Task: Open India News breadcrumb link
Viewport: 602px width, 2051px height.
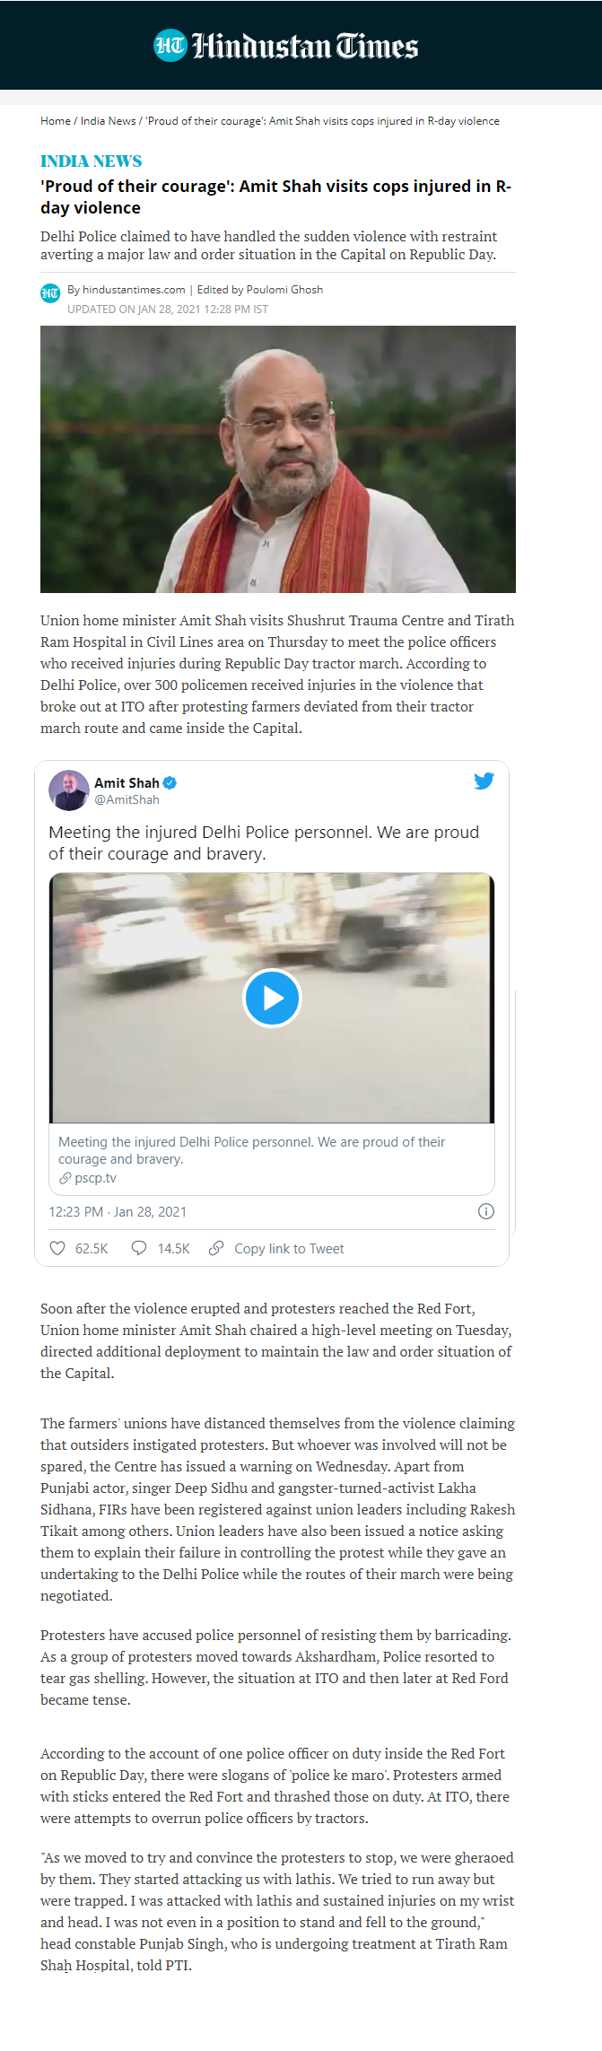Action: [x=108, y=121]
